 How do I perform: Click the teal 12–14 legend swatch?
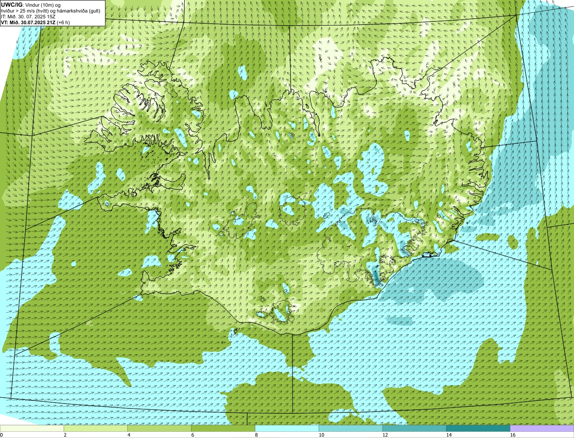click(x=414, y=428)
